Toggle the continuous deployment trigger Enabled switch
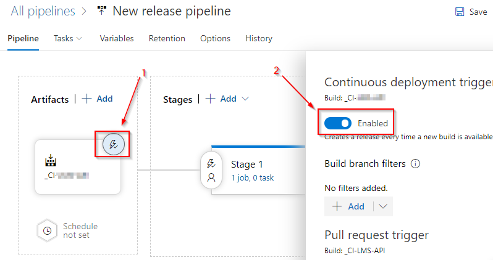 337,123
